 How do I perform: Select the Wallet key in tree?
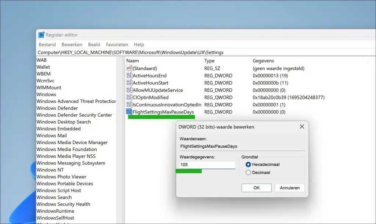(x=43, y=67)
